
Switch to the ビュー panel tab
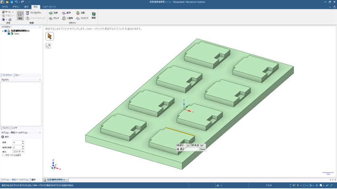[18, 75]
